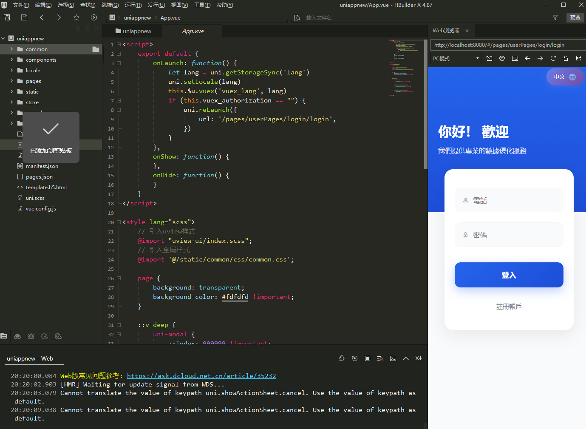Open the browser devtools console icon
This screenshot has height=429, width=586.
point(515,58)
